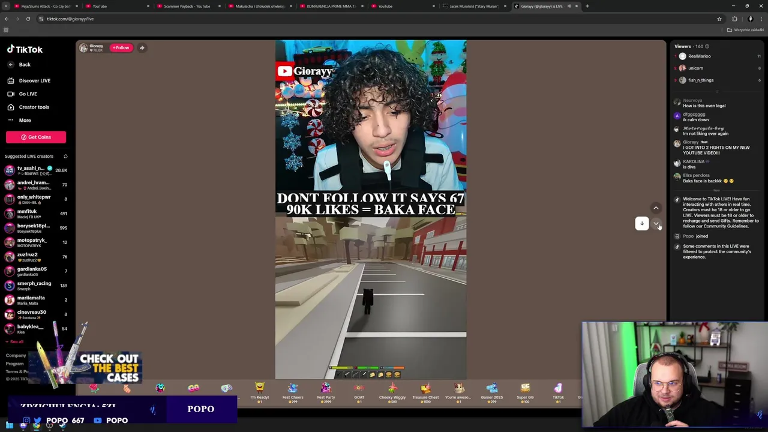Mute the Giorayy tab audio icon
768x432 pixels.
[x=569, y=6]
